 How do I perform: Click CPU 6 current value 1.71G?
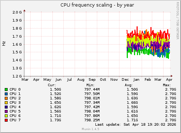(55, 116)
